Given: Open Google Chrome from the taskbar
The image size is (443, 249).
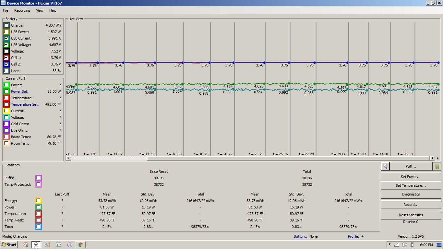Looking at the screenshot, I should (80, 245).
